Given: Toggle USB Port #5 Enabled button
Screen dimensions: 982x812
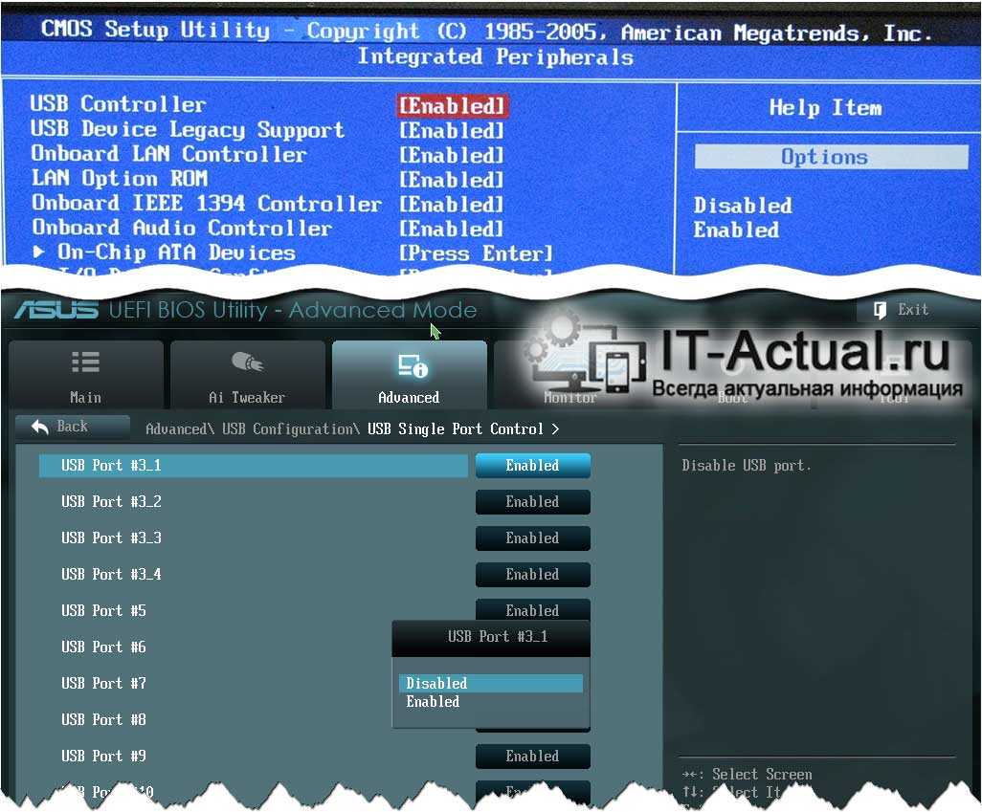Looking at the screenshot, I should [x=533, y=610].
